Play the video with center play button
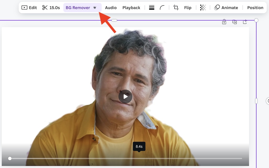 coord(125,96)
